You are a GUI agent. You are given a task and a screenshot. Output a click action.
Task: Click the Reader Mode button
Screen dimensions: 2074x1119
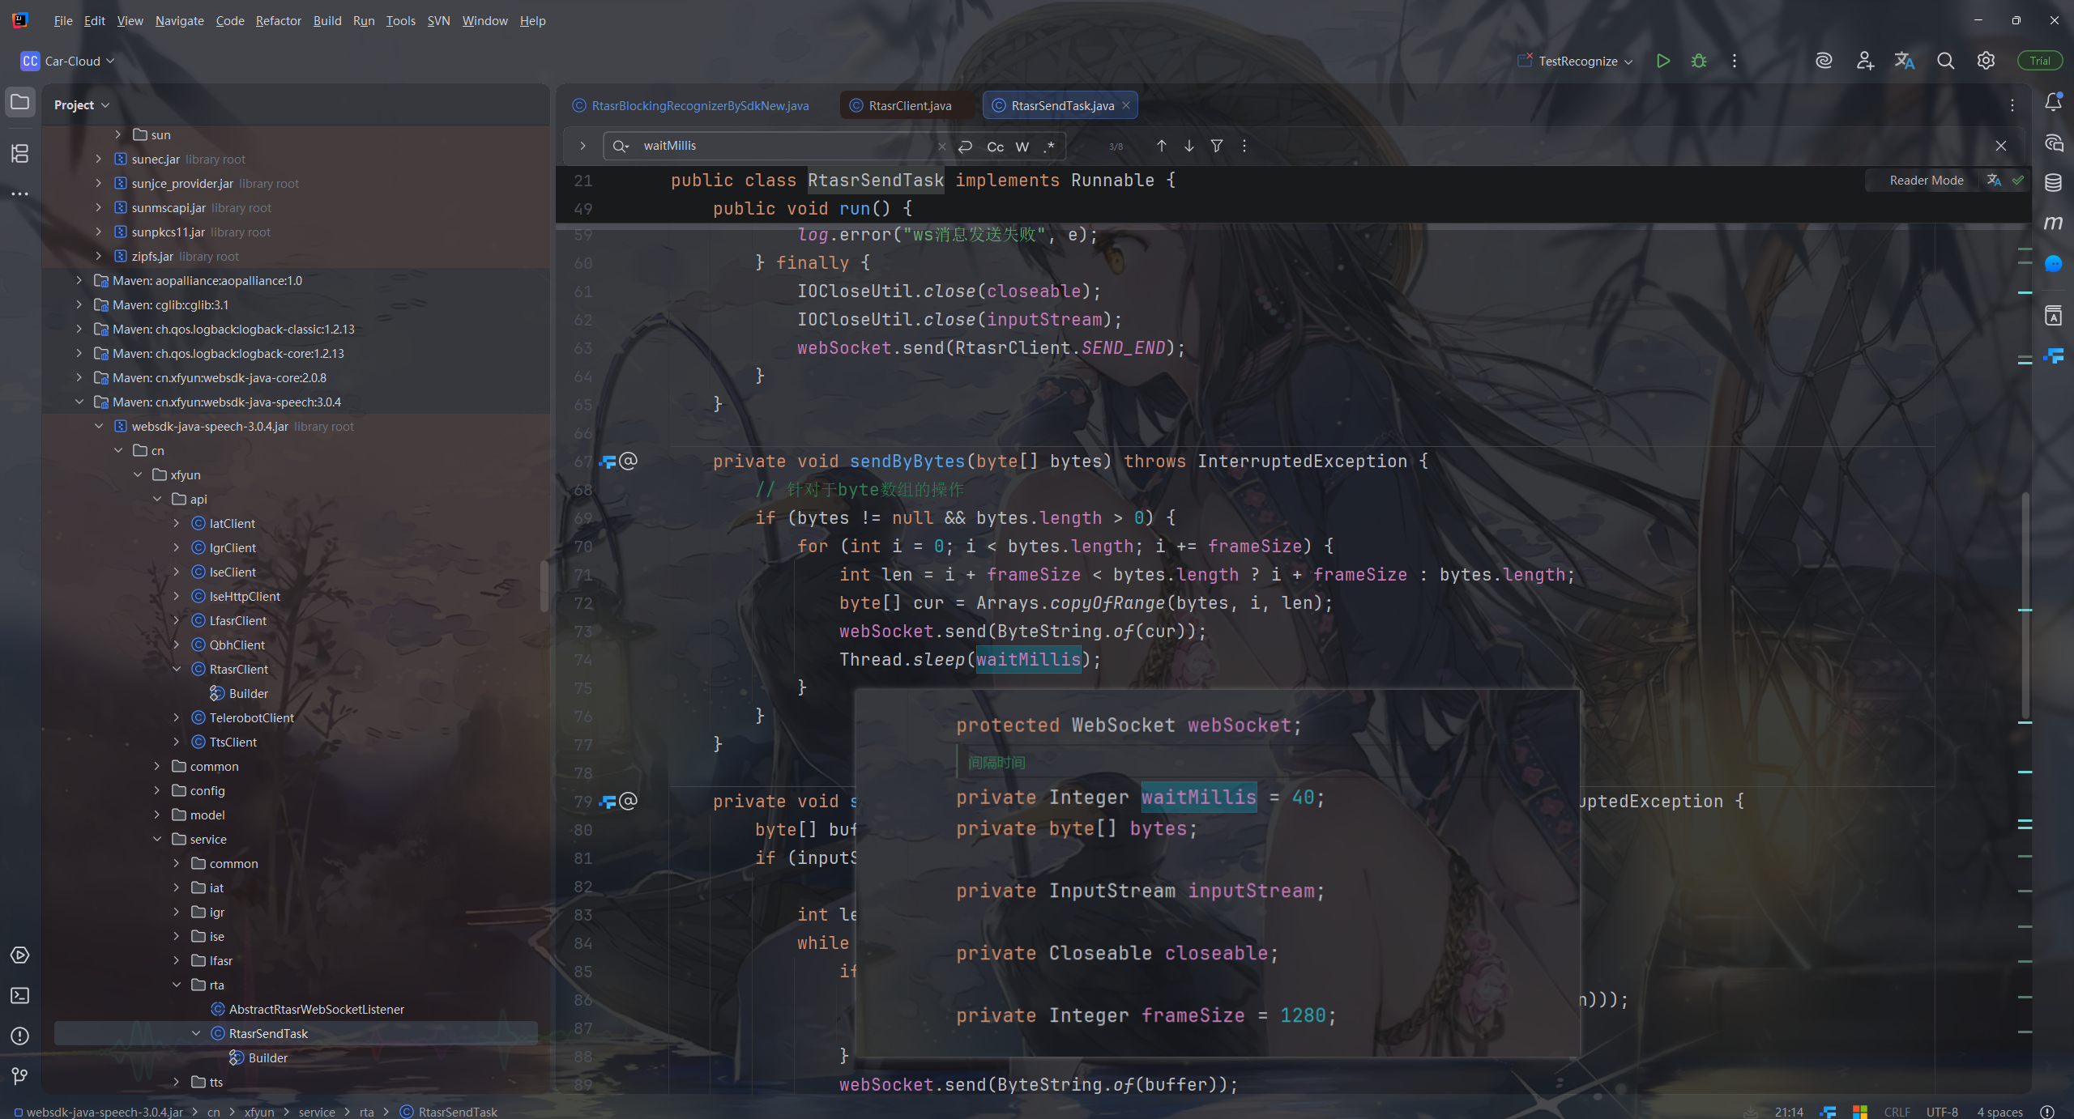[1926, 180]
